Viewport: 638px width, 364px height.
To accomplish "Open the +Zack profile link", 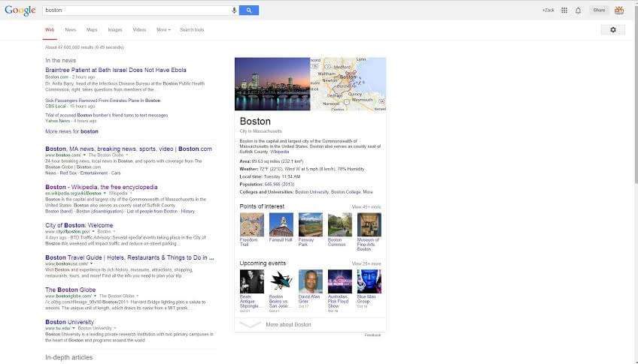I will tap(548, 11).
